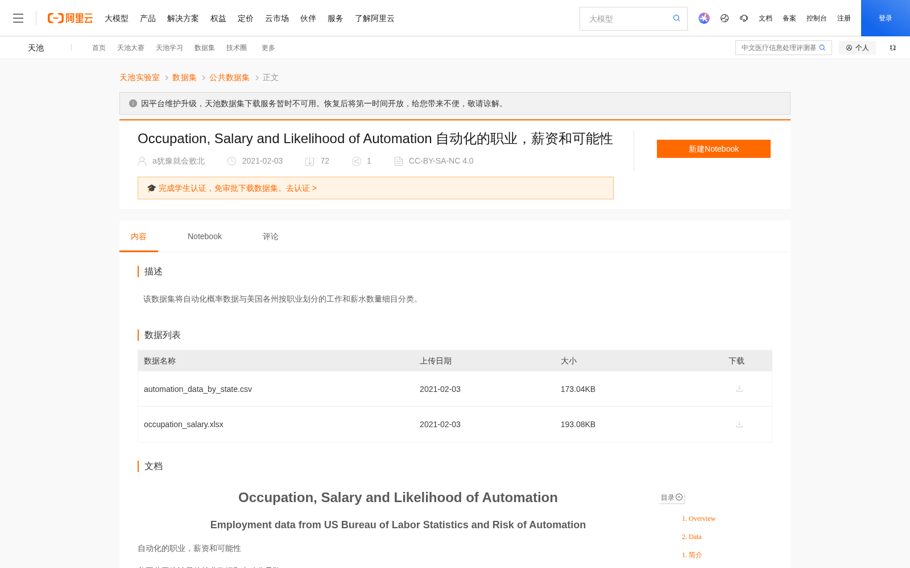The image size is (910, 568).
Task: Download automation_data_by_state.csv via its download icon
Action: [739, 389]
